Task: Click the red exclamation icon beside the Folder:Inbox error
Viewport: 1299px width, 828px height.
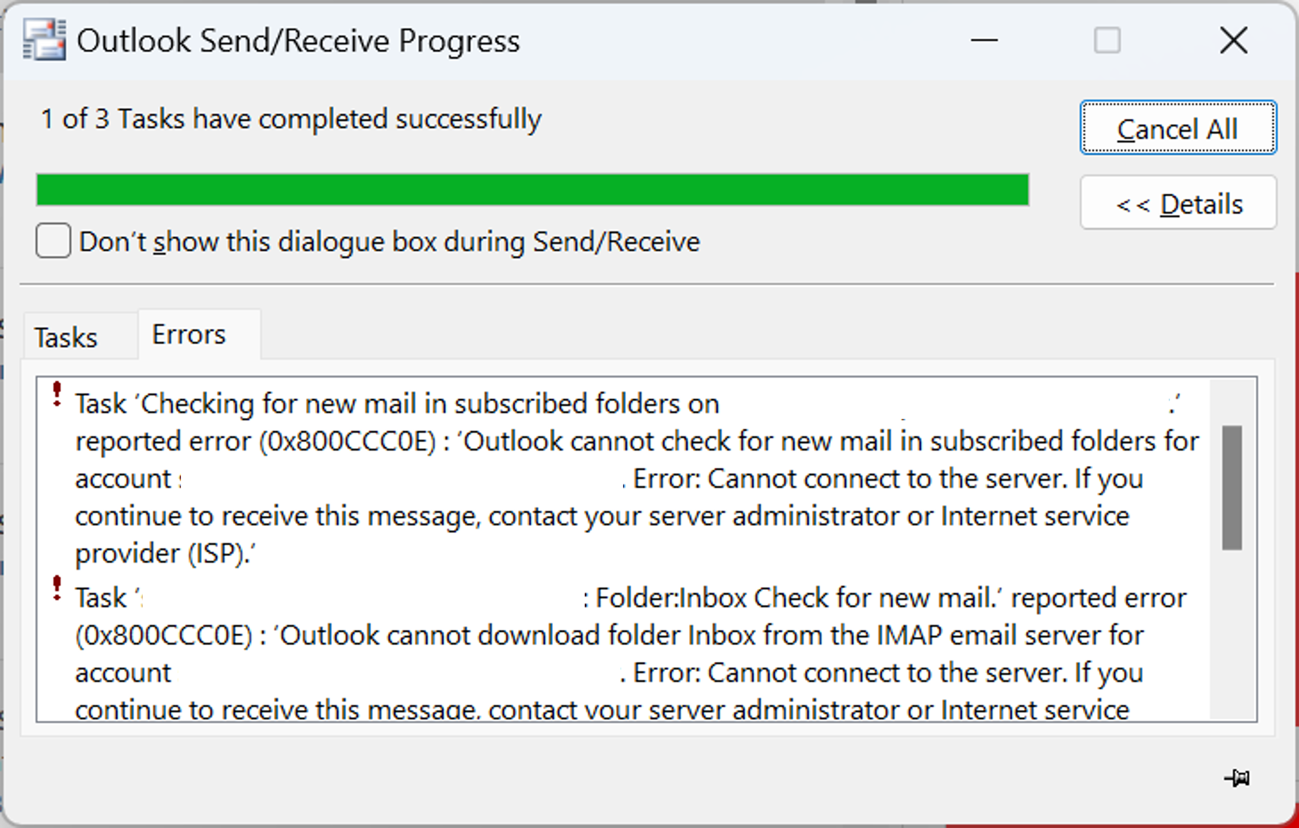Action: pyautogui.click(x=57, y=589)
